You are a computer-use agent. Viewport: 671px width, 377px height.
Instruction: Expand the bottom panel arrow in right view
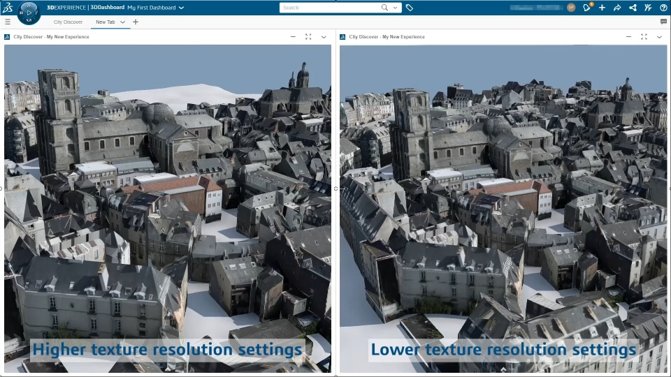pyautogui.click(x=504, y=369)
